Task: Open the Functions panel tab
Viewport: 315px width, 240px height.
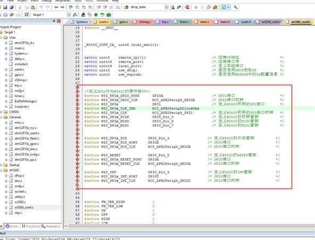Action: [30, 226]
